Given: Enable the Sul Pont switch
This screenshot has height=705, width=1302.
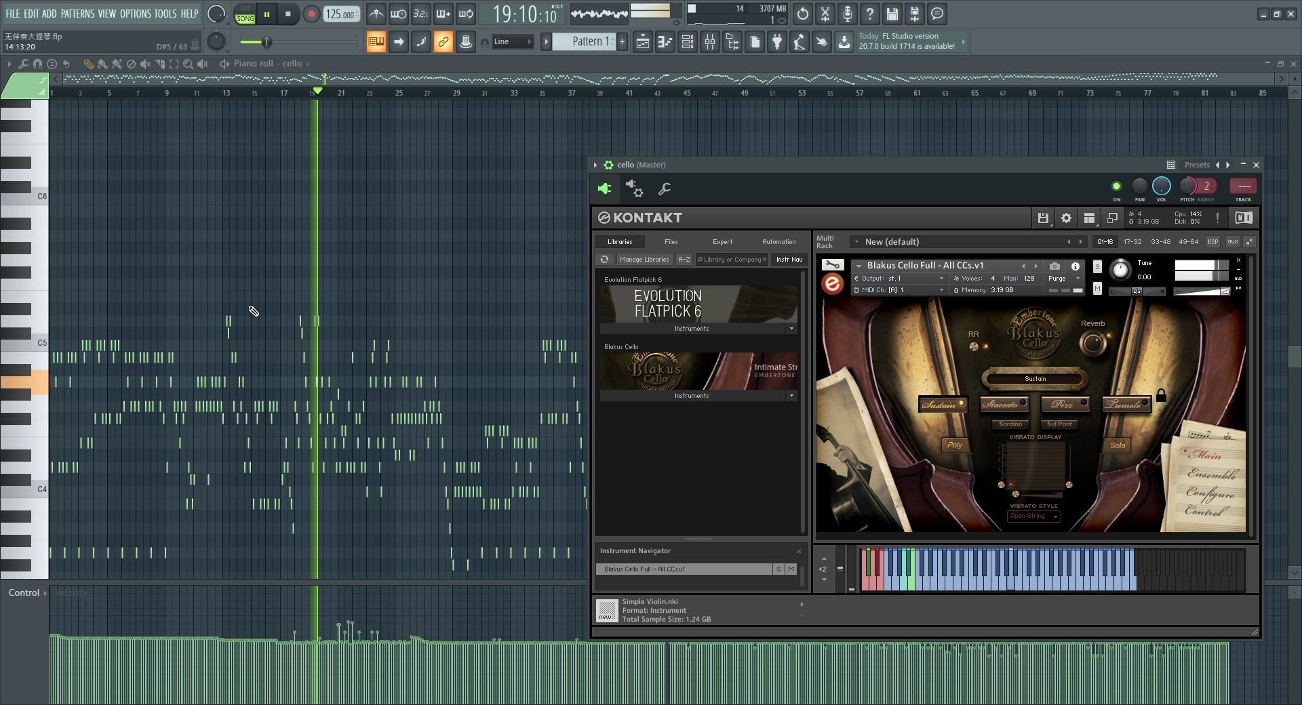Looking at the screenshot, I should (1059, 424).
